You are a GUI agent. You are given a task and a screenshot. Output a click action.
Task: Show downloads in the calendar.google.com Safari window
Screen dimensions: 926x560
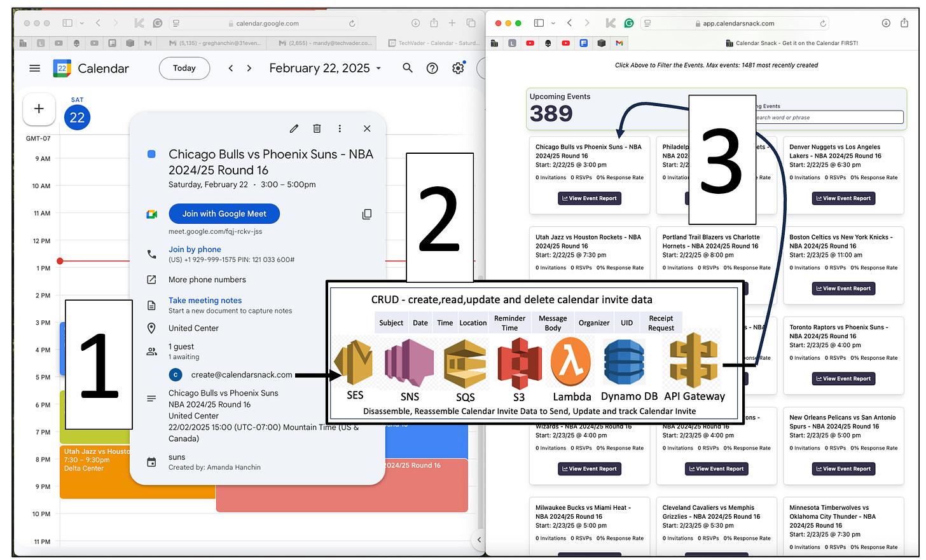415,23
